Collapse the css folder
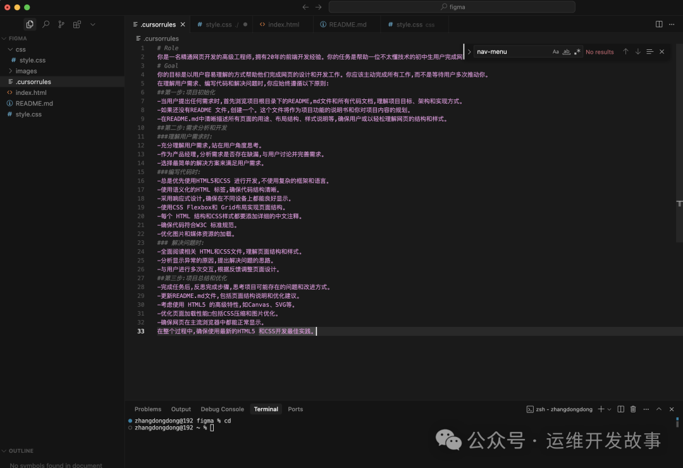683x468 pixels. (x=20, y=49)
